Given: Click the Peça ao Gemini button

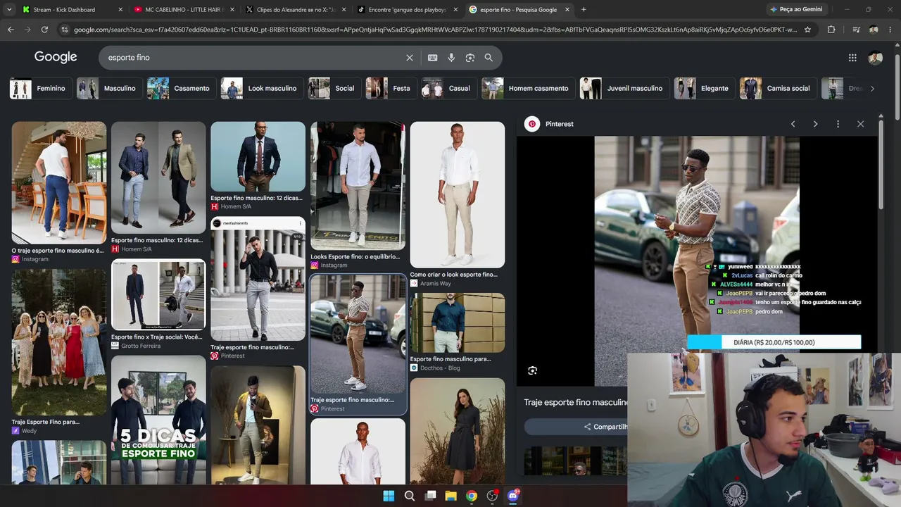Looking at the screenshot, I should click(x=795, y=9).
